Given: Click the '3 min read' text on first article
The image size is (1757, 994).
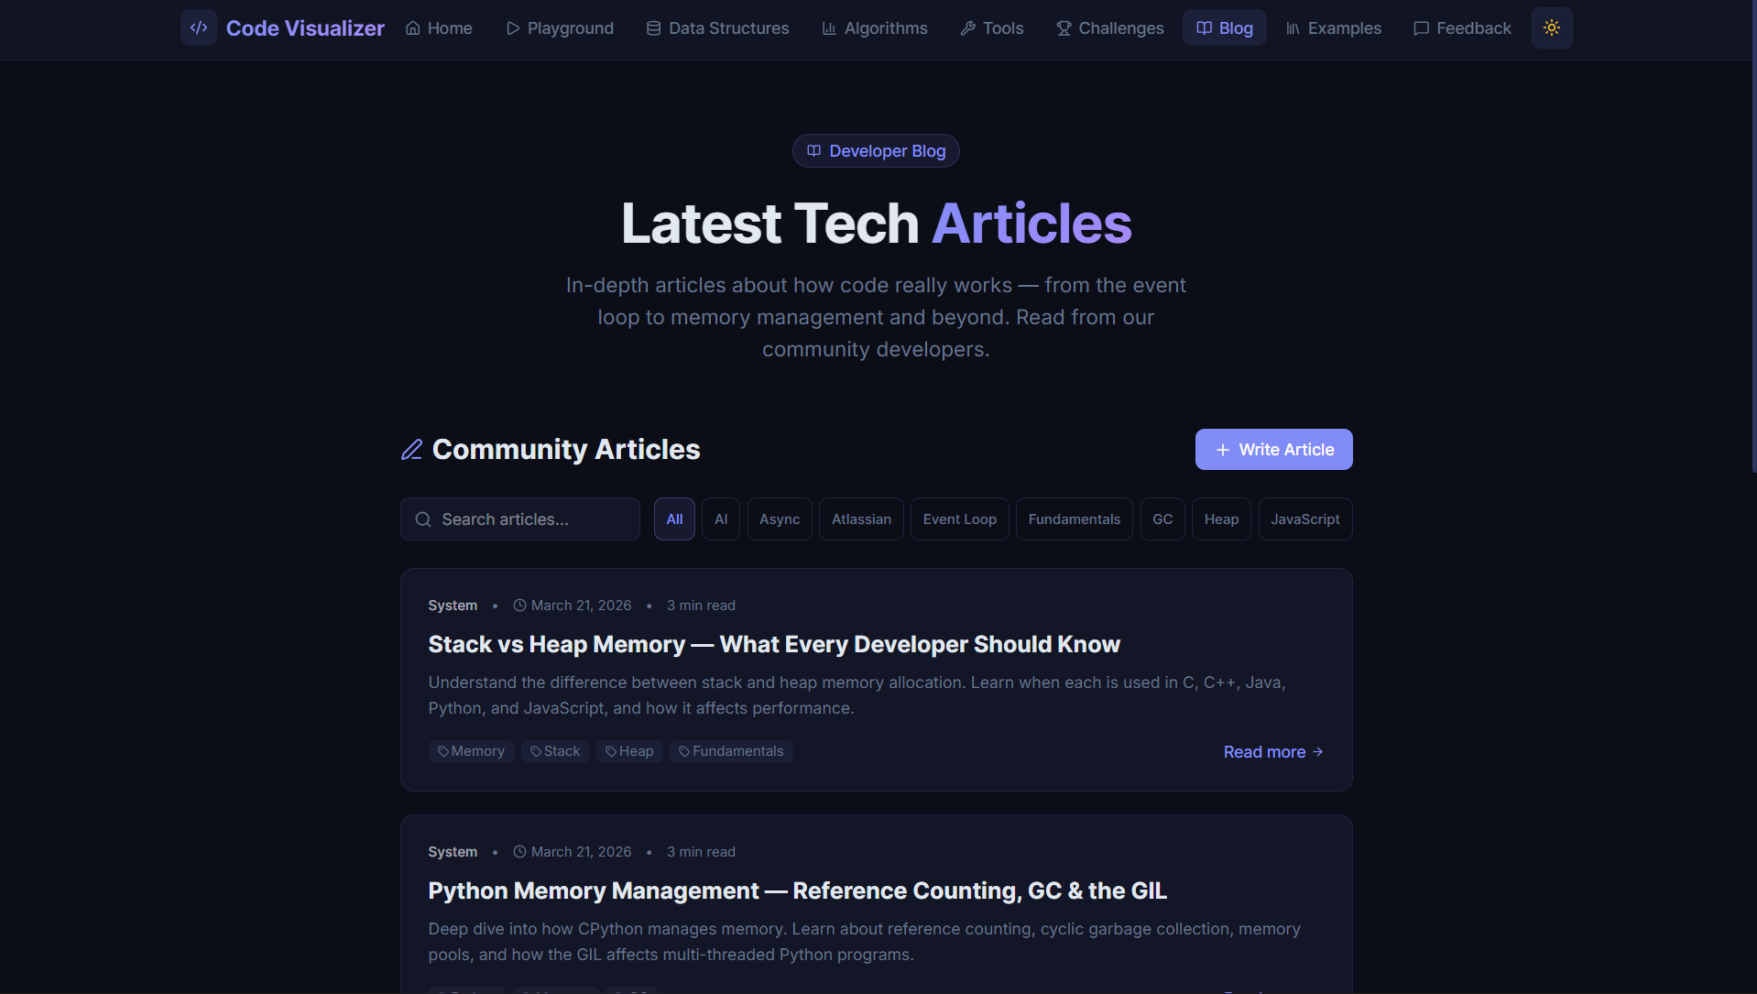Looking at the screenshot, I should [x=701, y=606].
